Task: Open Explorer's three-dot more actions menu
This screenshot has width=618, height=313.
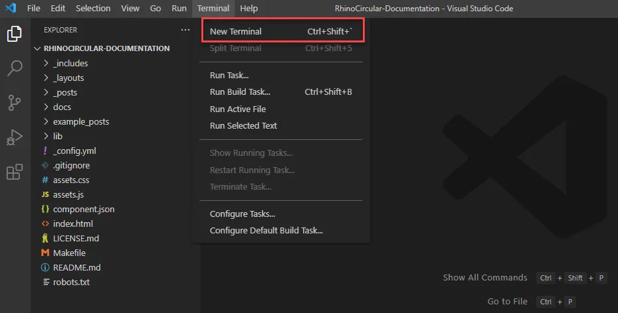Action: click(185, 30)
